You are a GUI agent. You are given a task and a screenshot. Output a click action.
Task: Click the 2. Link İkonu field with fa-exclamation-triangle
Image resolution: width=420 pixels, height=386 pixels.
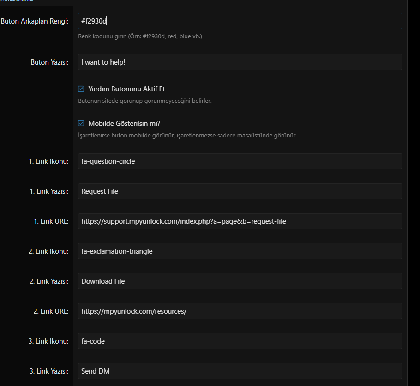click(240, 251)
